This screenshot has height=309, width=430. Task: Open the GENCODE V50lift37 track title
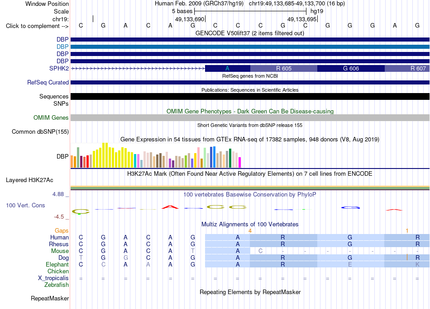249,33
